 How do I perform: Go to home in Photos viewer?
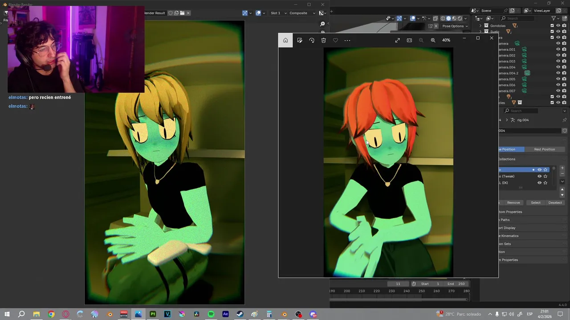coord(285,40)
